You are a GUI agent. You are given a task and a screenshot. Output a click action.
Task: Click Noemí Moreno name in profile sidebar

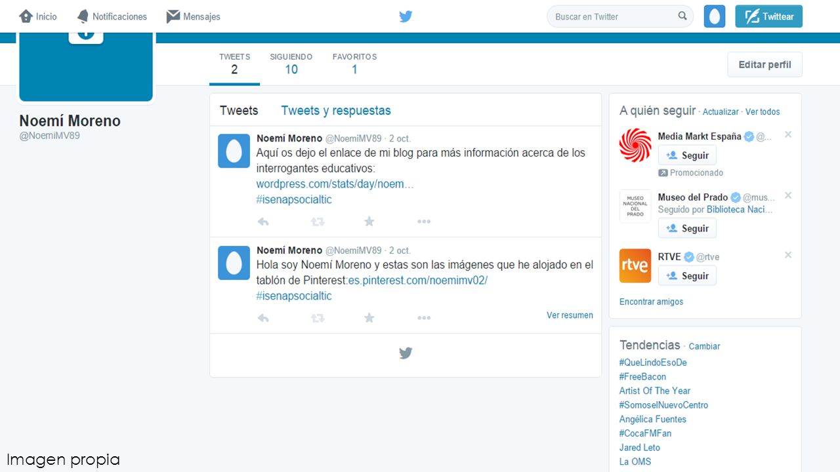point(70,121)
